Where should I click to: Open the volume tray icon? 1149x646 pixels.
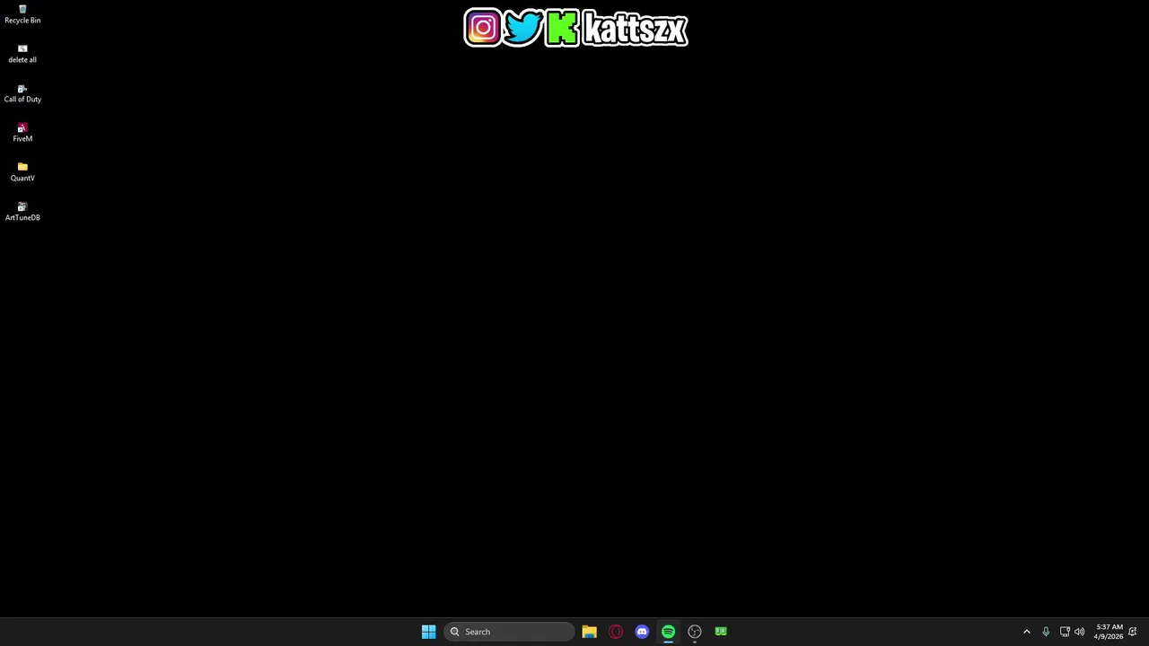point(1080,632)
